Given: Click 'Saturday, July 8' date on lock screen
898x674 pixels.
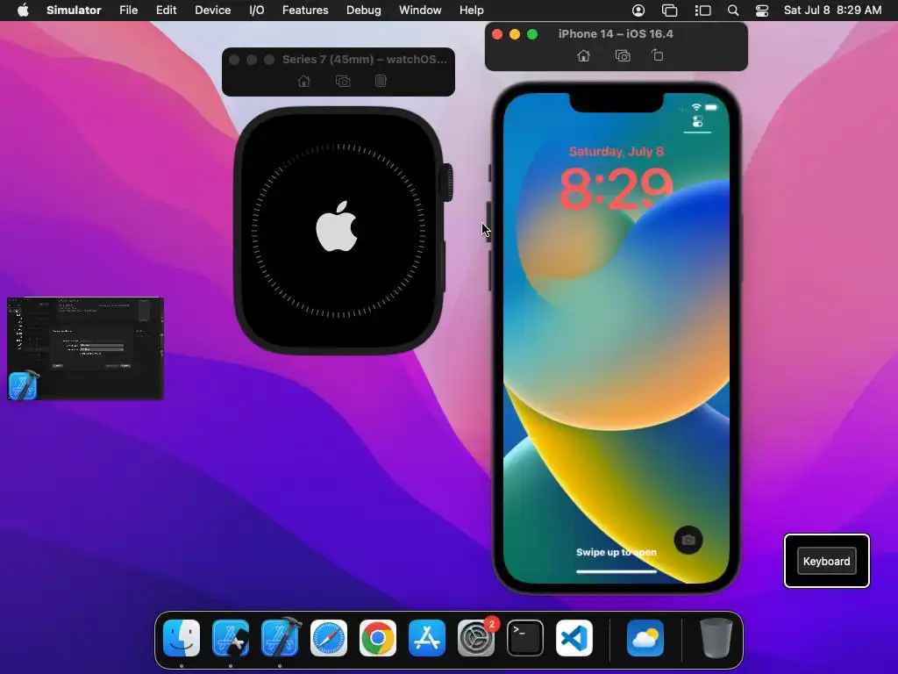Looking at the screenshot, I should pyautogui.click(x=616, y=151).
